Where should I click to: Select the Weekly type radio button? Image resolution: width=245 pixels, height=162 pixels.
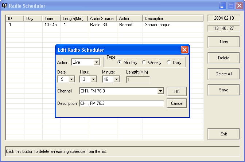pyautogui.click(x=144, y=62)
